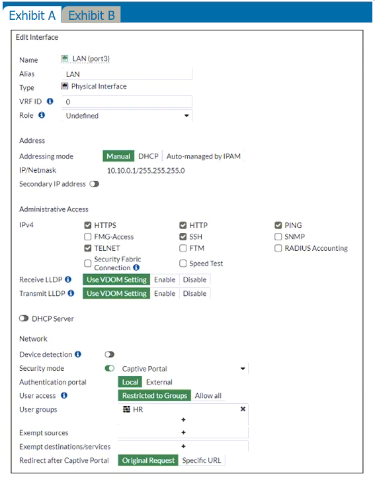
Task: Uncheck the TELNET administrative access
Action: pyautogui.click(x=88, y=248)
